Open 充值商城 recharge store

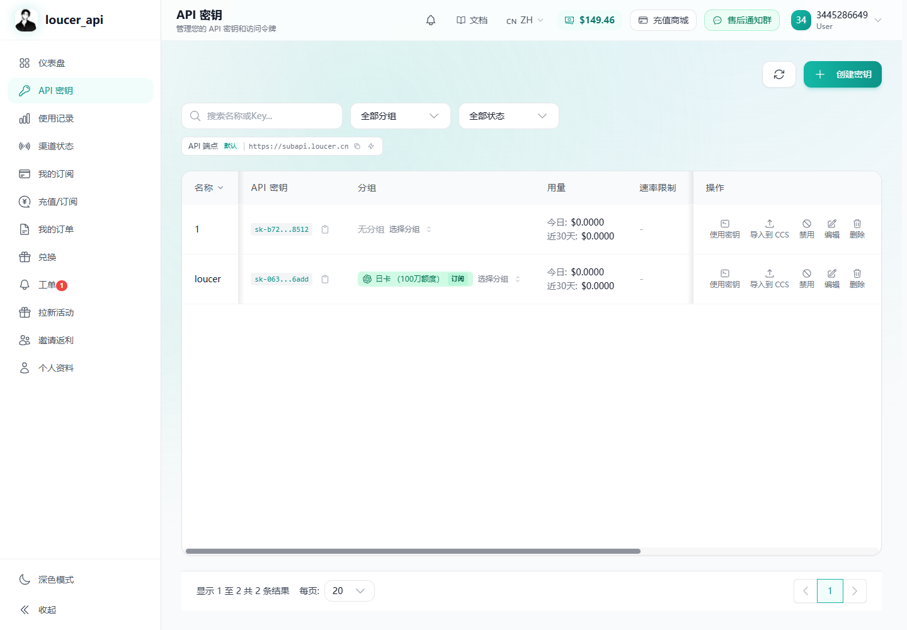663,20
